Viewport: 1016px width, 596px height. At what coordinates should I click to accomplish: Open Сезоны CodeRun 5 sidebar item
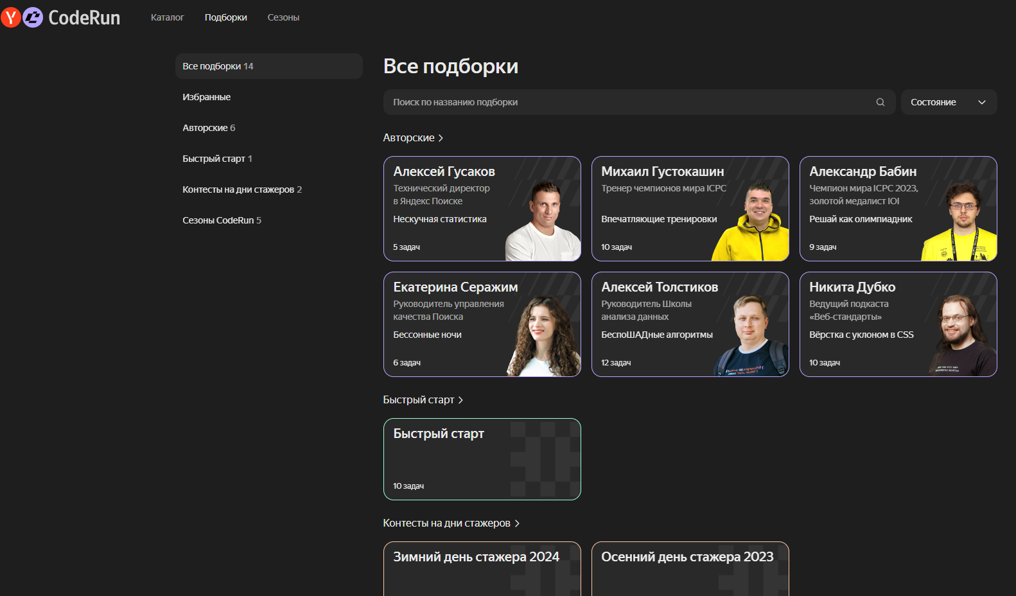(269, 220)
